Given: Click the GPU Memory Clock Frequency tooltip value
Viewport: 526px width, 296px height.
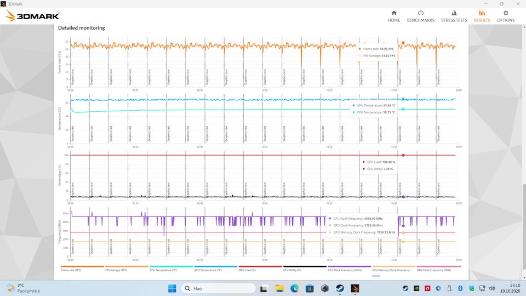Looking at the screenshot, I should 386,232.
